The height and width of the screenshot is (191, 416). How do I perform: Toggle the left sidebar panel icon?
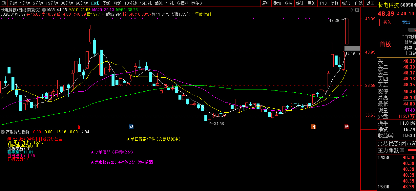pos(3,3)
